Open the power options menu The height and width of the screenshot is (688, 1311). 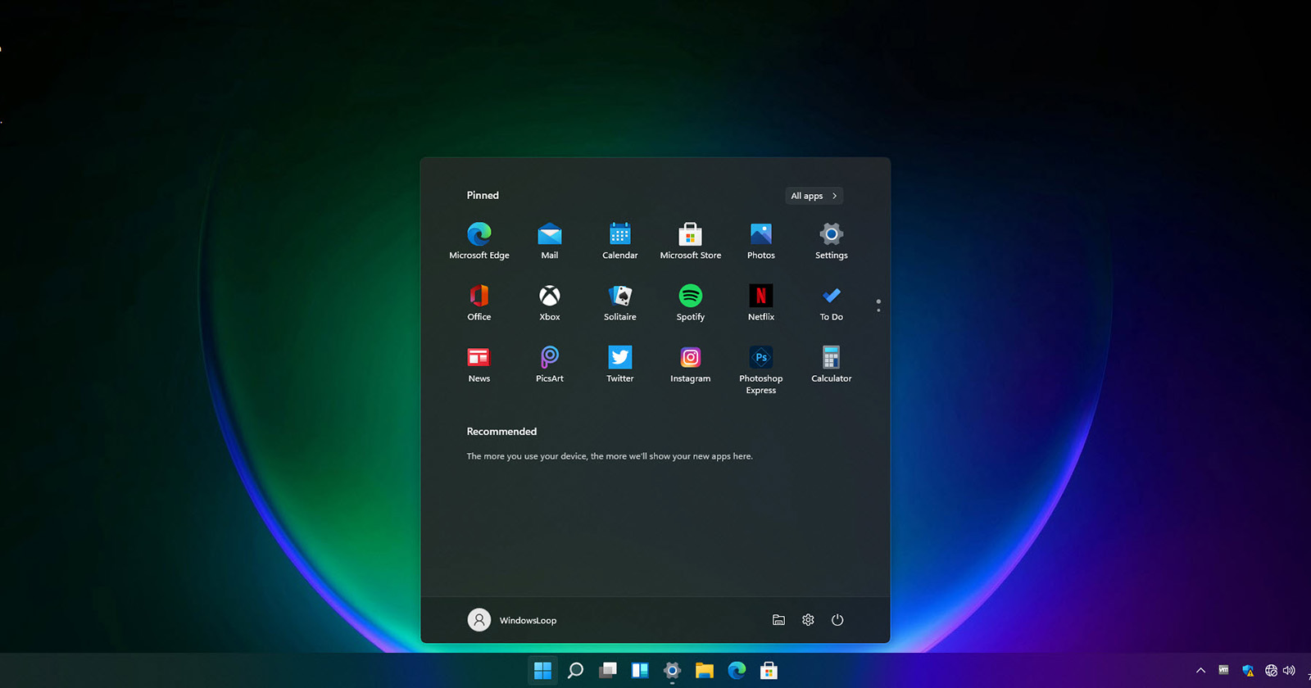click(837, 620)
